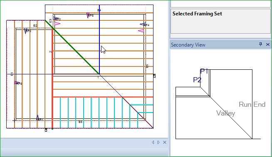Select the green valley line in plan
The height and width of the screenshot is (157, 272).
pos(72,47)
